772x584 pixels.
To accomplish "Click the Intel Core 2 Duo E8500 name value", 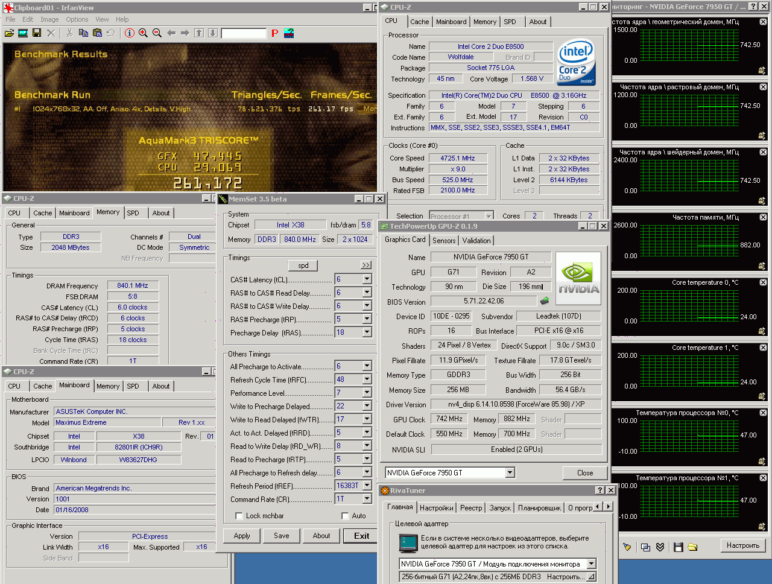I will (x=490, y=46).
